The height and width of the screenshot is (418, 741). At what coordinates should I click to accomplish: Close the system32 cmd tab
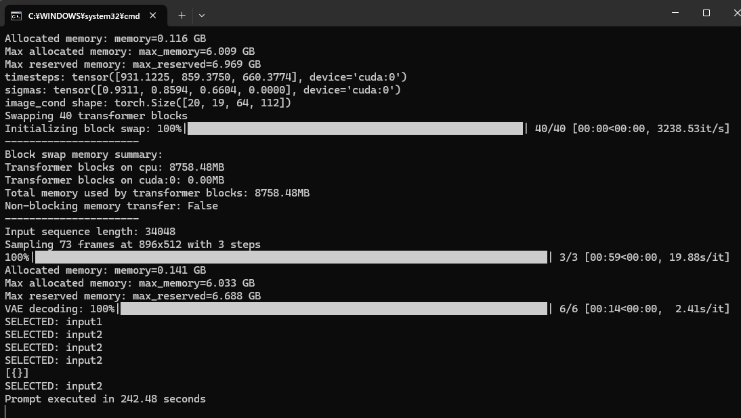point(154,15)
